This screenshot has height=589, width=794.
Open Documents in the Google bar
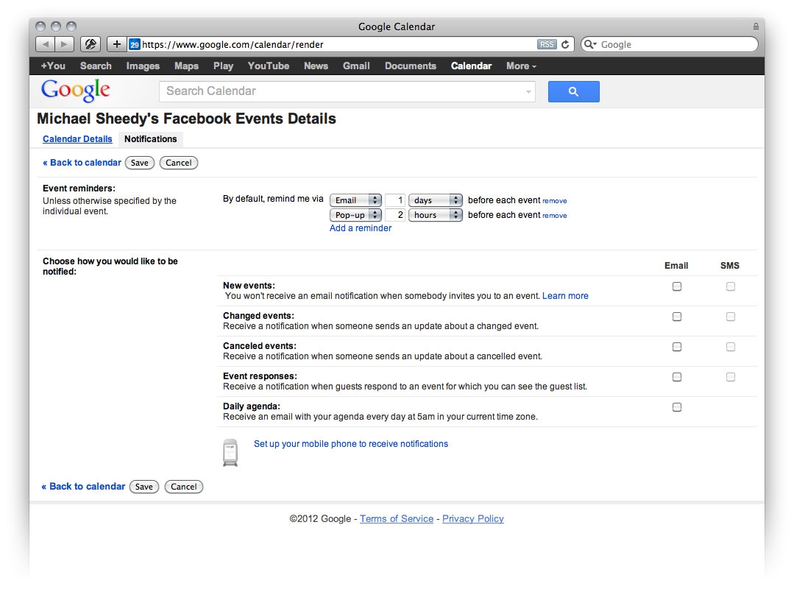411,66
